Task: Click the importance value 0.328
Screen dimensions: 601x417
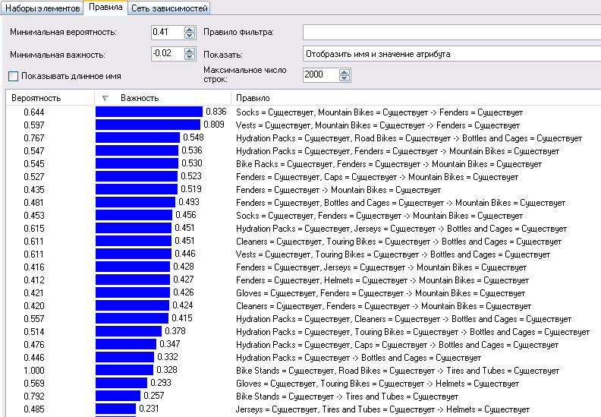Action: 167,370
